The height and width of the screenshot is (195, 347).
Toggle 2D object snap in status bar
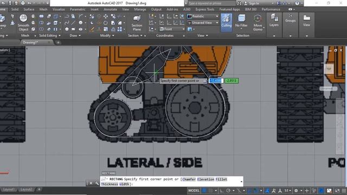click(x=256, y=190)
